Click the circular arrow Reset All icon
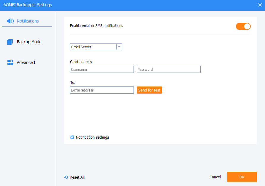Screen dimensions: 265x186 tap(66, 177)
